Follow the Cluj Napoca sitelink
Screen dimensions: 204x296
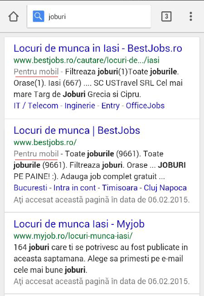coord(165,188)
